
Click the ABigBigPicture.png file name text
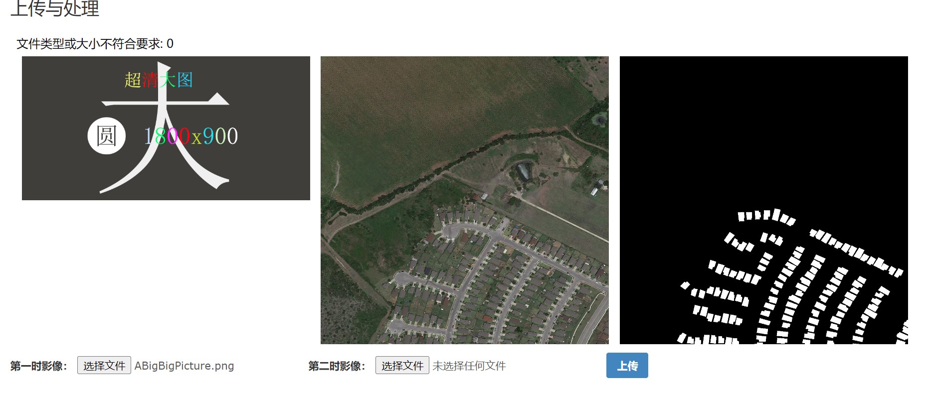(x=184, y=366)
